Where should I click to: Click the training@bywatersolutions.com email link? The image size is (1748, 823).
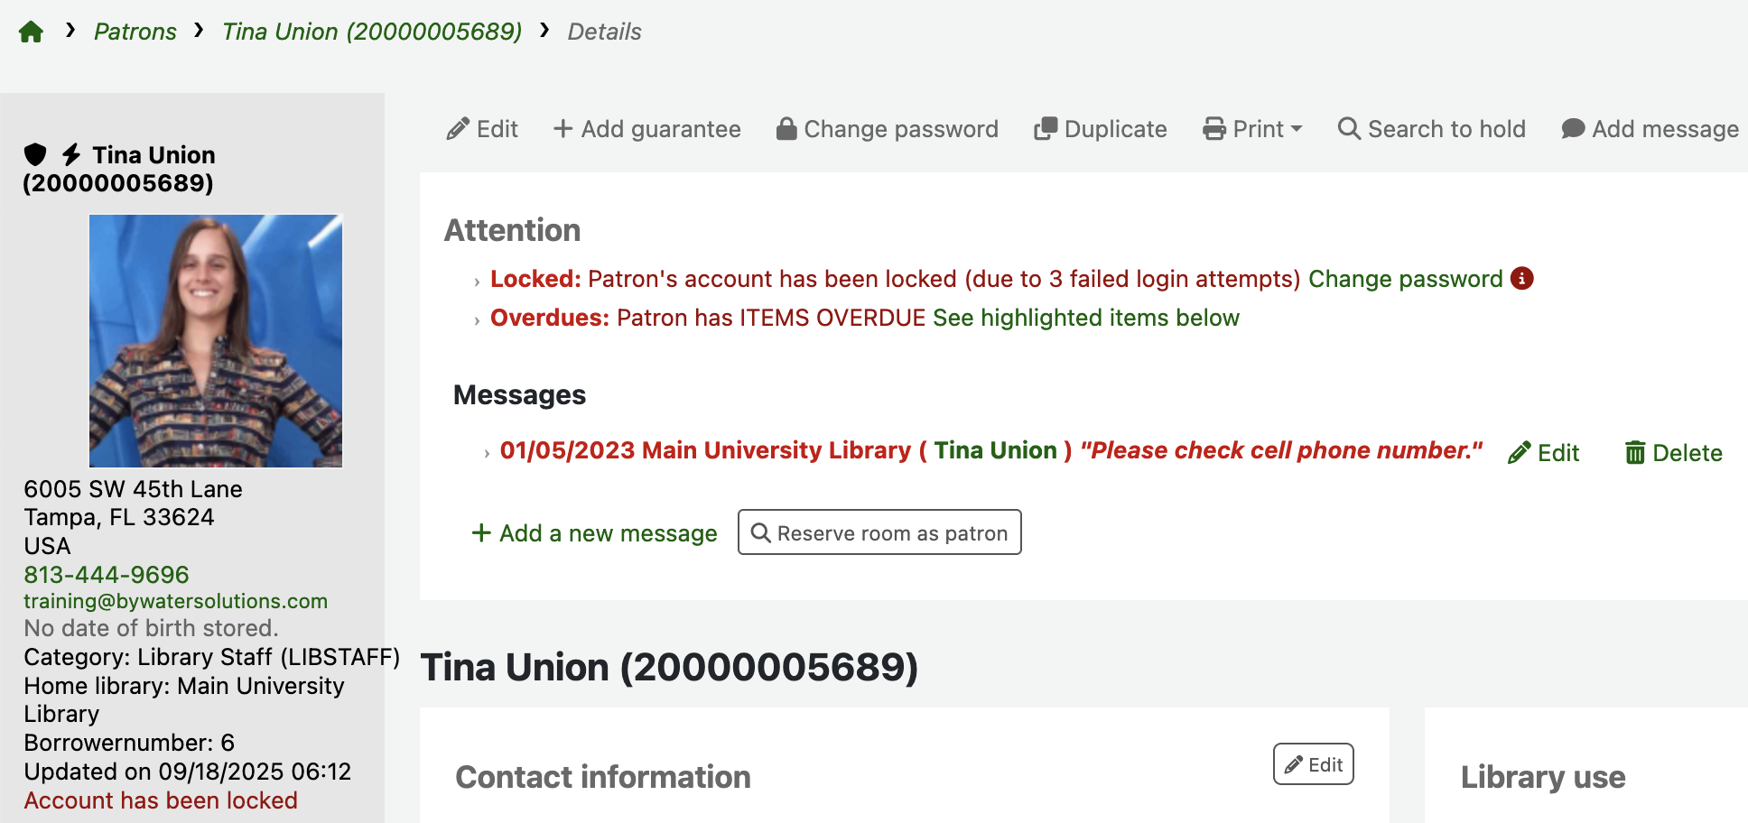(x=175, y=601)
